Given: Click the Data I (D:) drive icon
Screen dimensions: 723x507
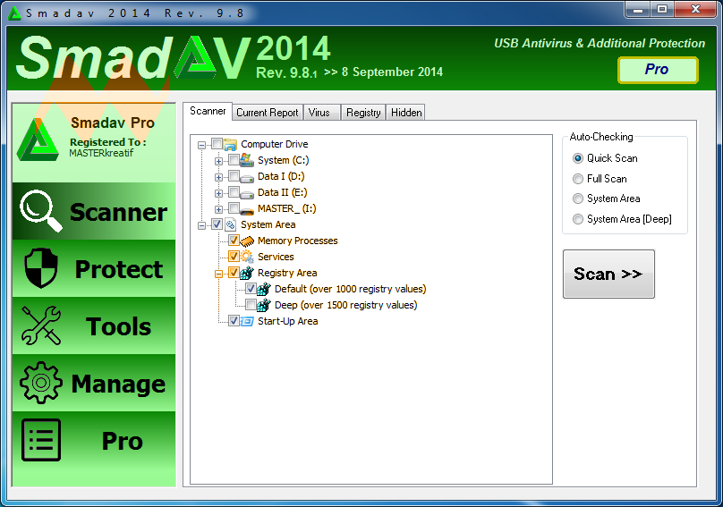Looking at the screenshot, I should pos(247,177).
